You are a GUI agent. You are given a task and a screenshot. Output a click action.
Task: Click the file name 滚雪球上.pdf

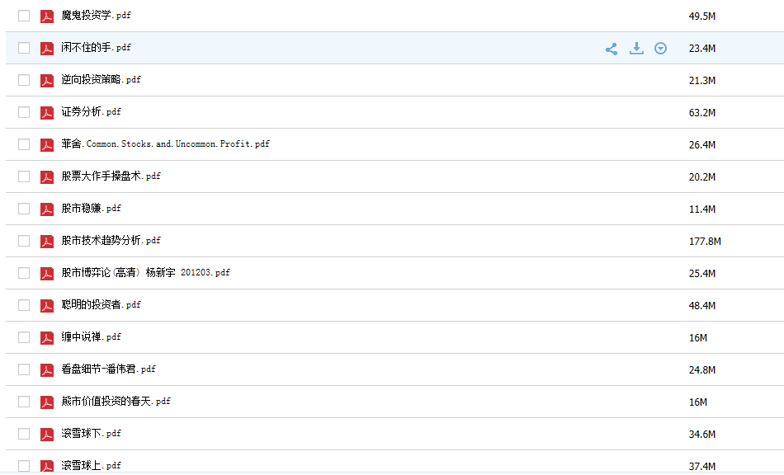click(x=92, y=466)
